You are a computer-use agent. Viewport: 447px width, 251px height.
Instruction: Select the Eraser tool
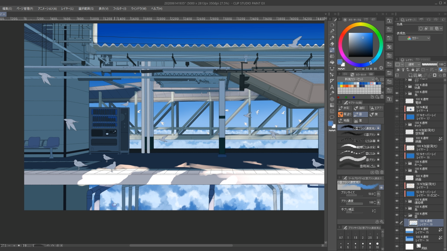point(332,44)
